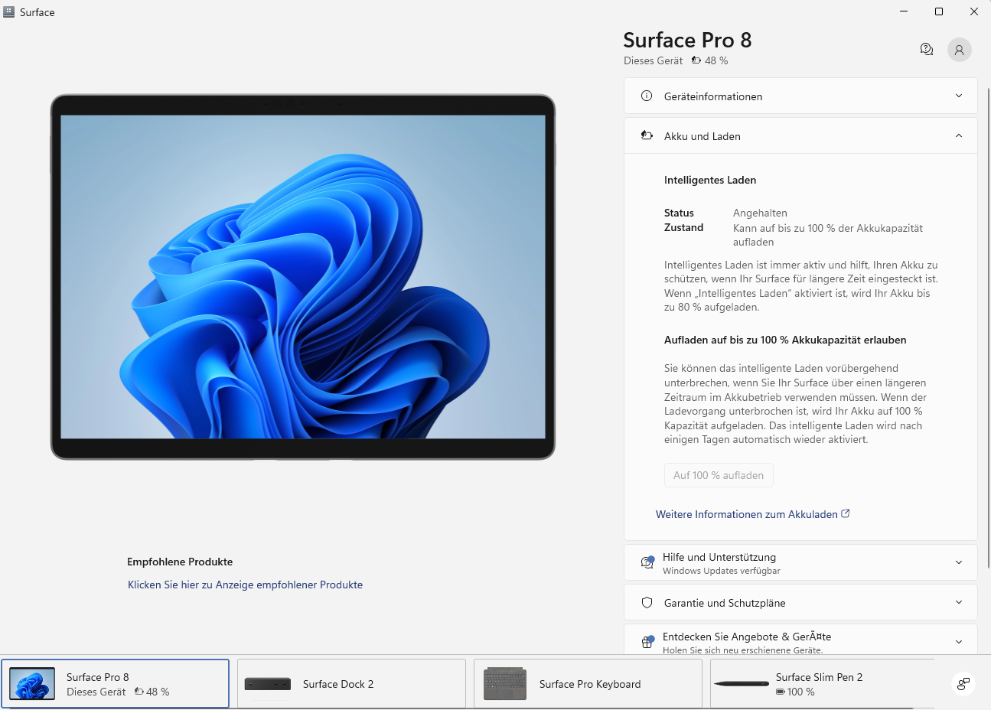Image resolution: width=991 pixels, height=710 pixels.
Task: Open the user account profile icon
Action: (960, 50)
